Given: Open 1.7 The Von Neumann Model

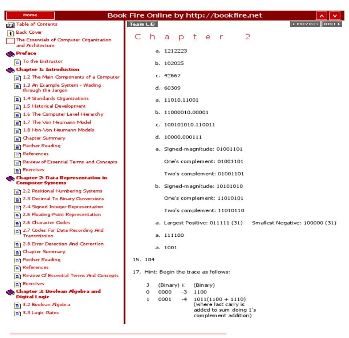Looking at the screenshot, I should coord(57,122).
